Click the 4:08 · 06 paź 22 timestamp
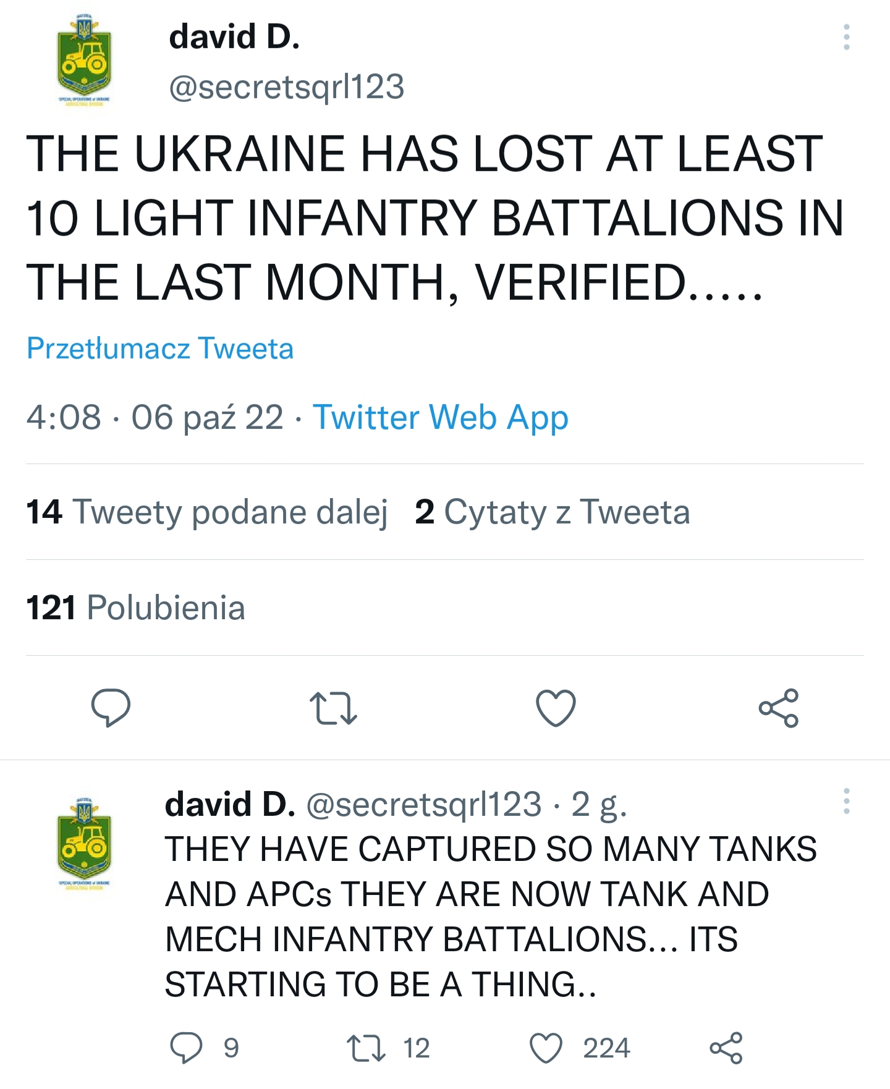890x1089 pixels. pos(155,417)
